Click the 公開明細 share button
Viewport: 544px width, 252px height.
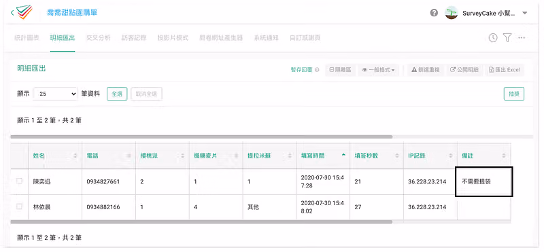pyautogui.click(x=464, y=70)
